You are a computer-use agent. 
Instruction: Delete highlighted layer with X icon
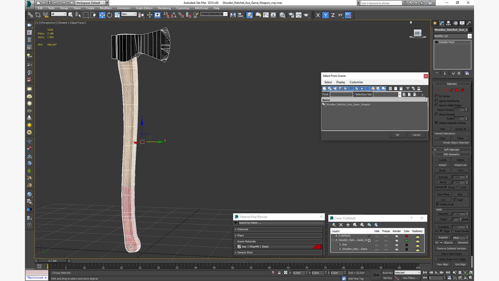(341, 225)
